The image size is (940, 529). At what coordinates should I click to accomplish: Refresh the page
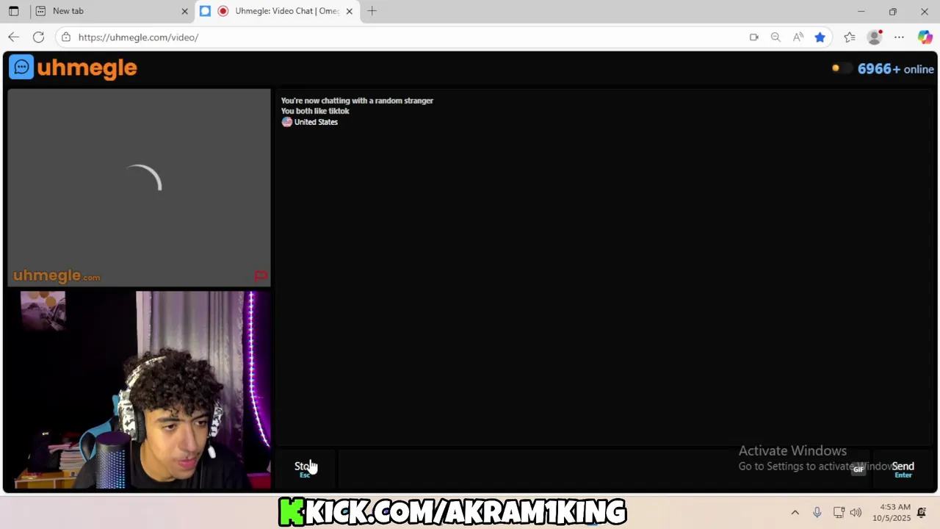(x=38, y=37)
